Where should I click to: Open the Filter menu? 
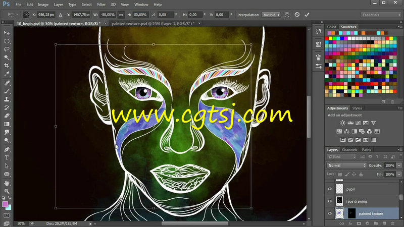102,5
